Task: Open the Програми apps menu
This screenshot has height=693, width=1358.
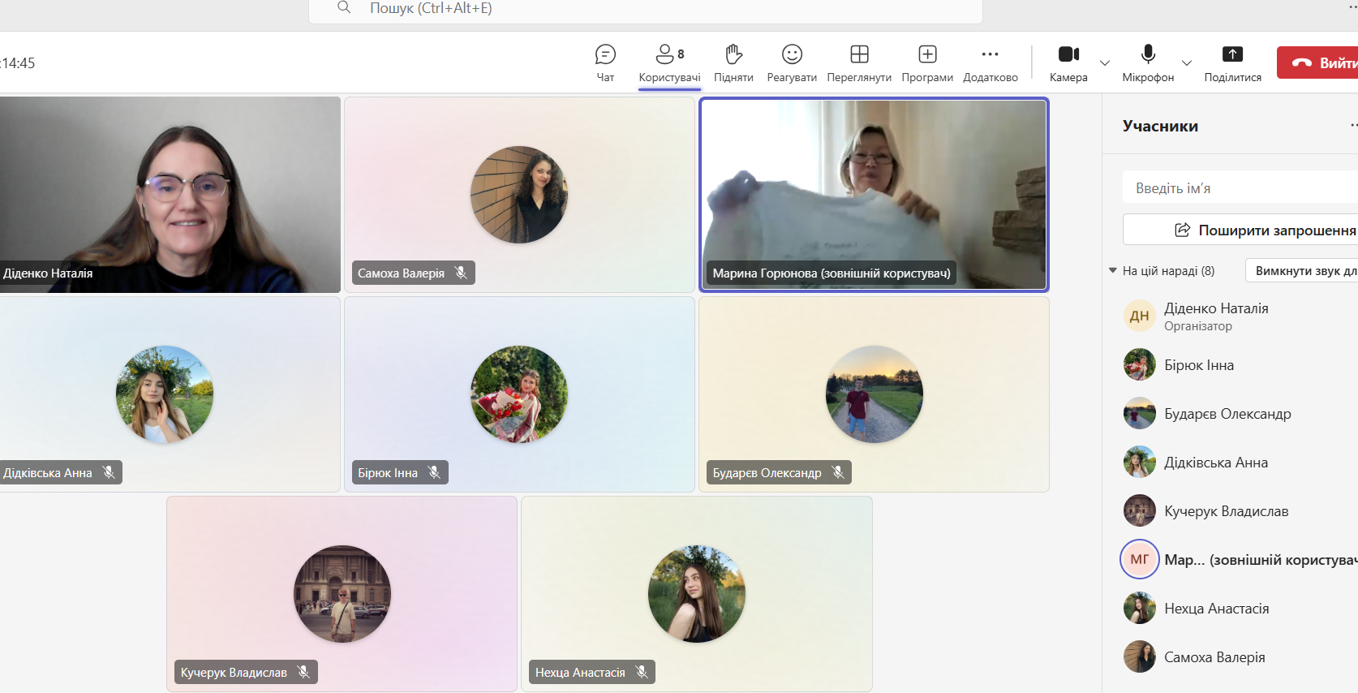Action: 927,63
